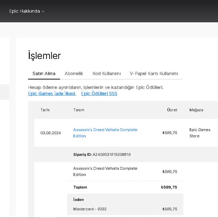Open the Kod Kullanımı tab

[106, 74]
